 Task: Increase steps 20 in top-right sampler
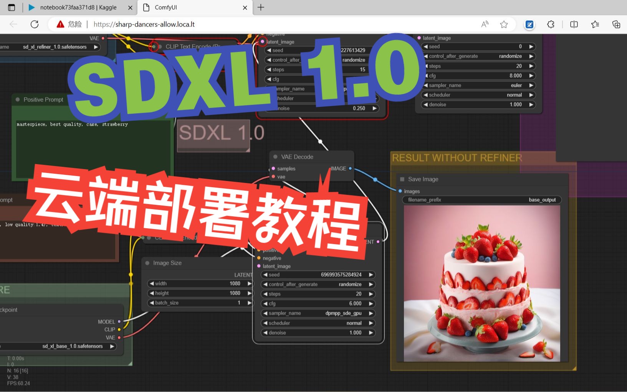(x=531, y=66)
